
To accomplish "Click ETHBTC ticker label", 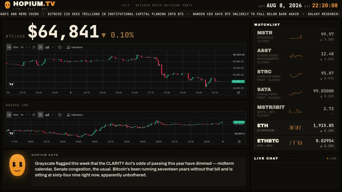I will (x=268, y=141).
